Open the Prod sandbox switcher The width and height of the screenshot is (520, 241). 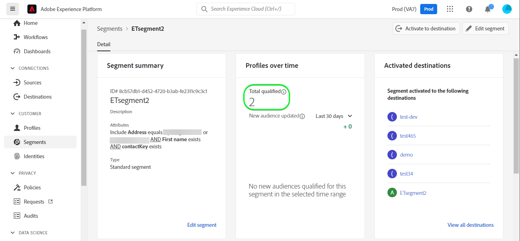click(x=428, y=9)
